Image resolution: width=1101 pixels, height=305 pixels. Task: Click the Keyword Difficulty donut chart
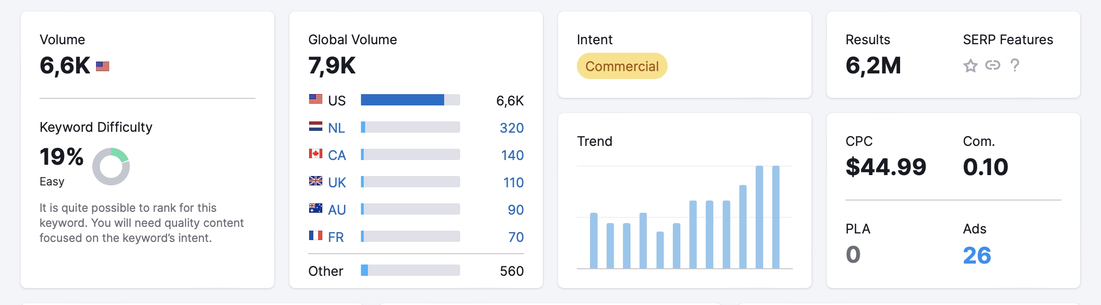(111, 167)
